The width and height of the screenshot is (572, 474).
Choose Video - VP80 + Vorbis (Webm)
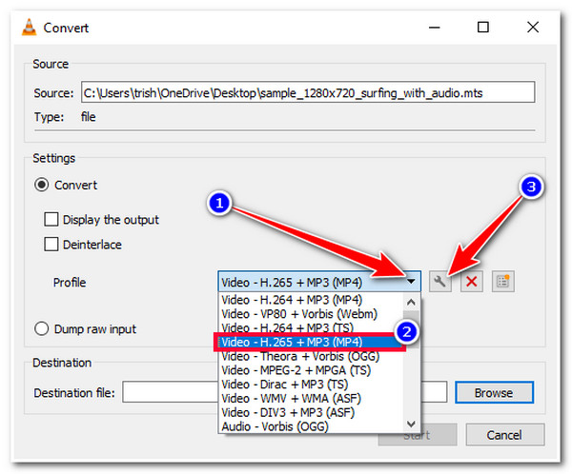[x=311, y=314]
